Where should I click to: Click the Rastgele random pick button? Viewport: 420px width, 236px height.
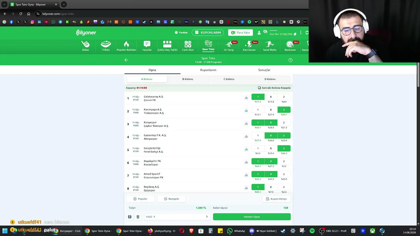pos(172,199)
